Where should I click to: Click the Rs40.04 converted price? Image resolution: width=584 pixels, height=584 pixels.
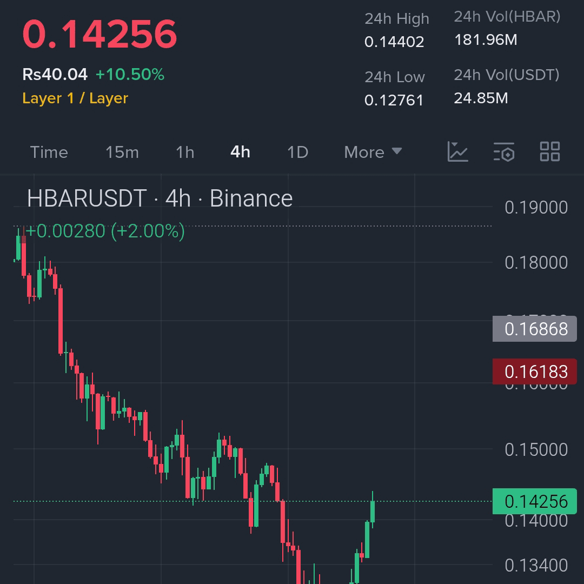coord(55,75)
